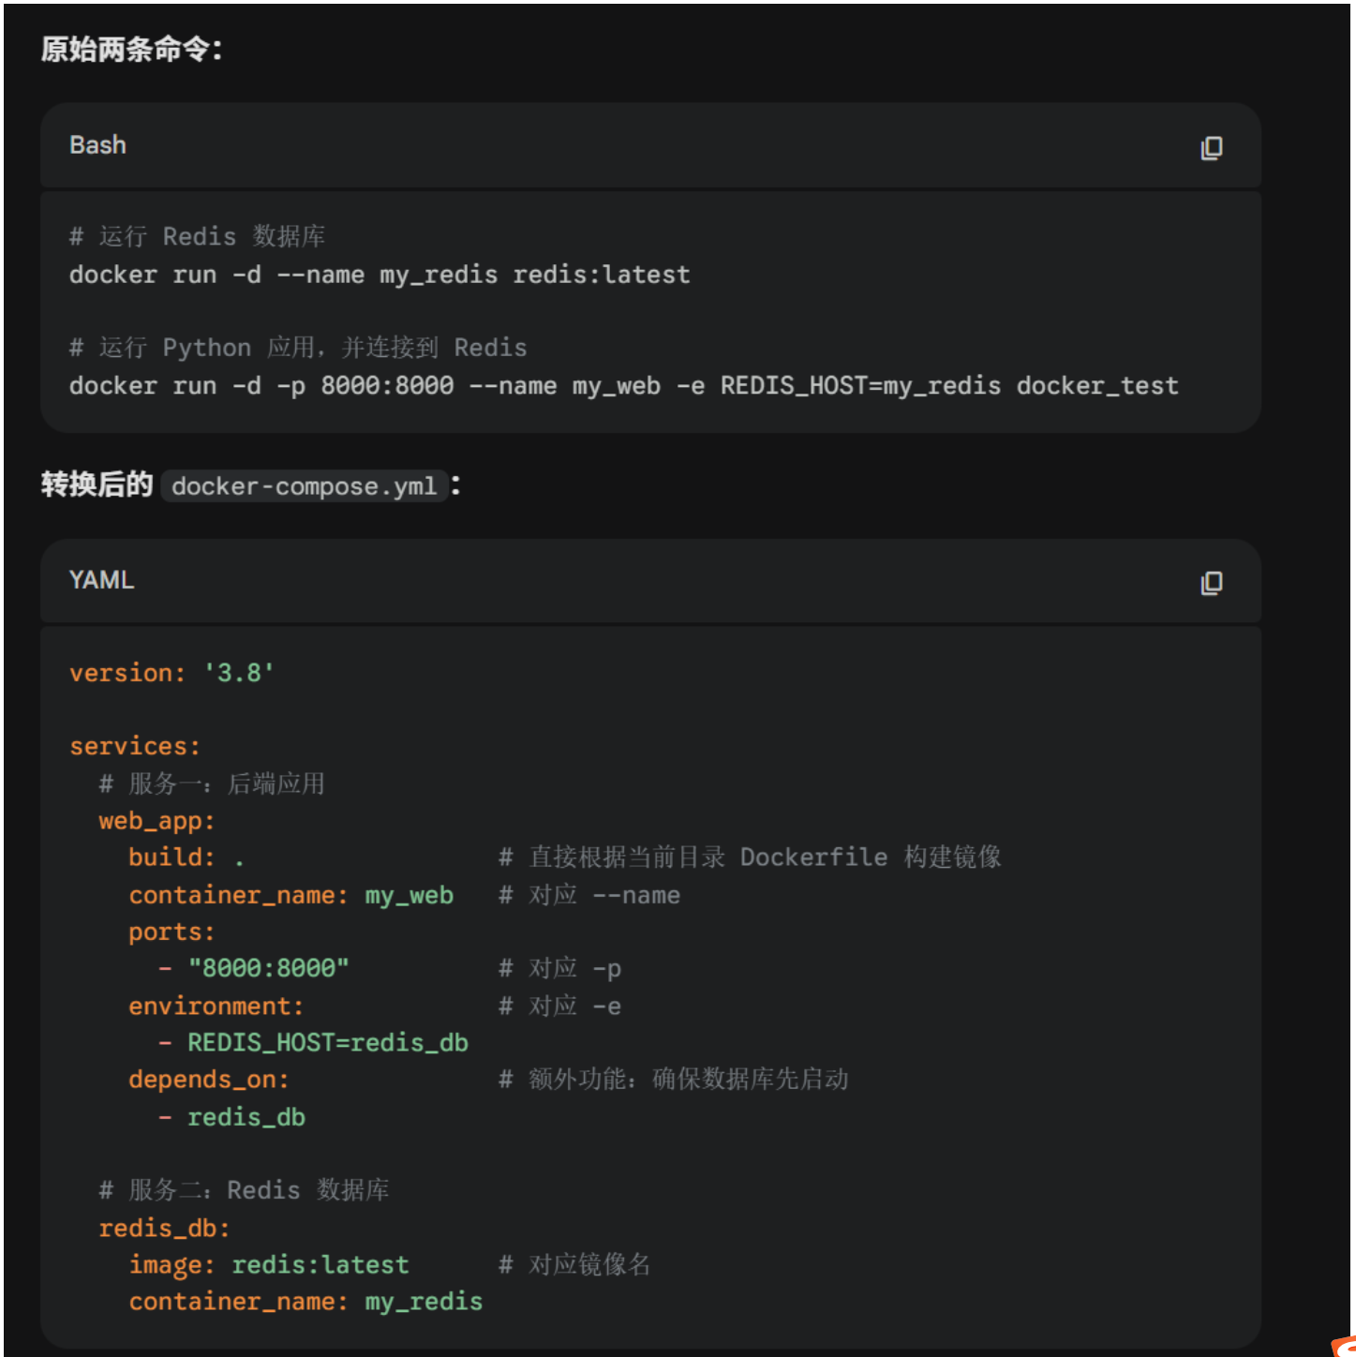Click the build: . line

click(186, 857)
